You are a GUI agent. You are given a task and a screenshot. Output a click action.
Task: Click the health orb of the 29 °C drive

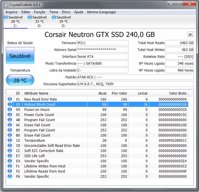click(54, 17)
